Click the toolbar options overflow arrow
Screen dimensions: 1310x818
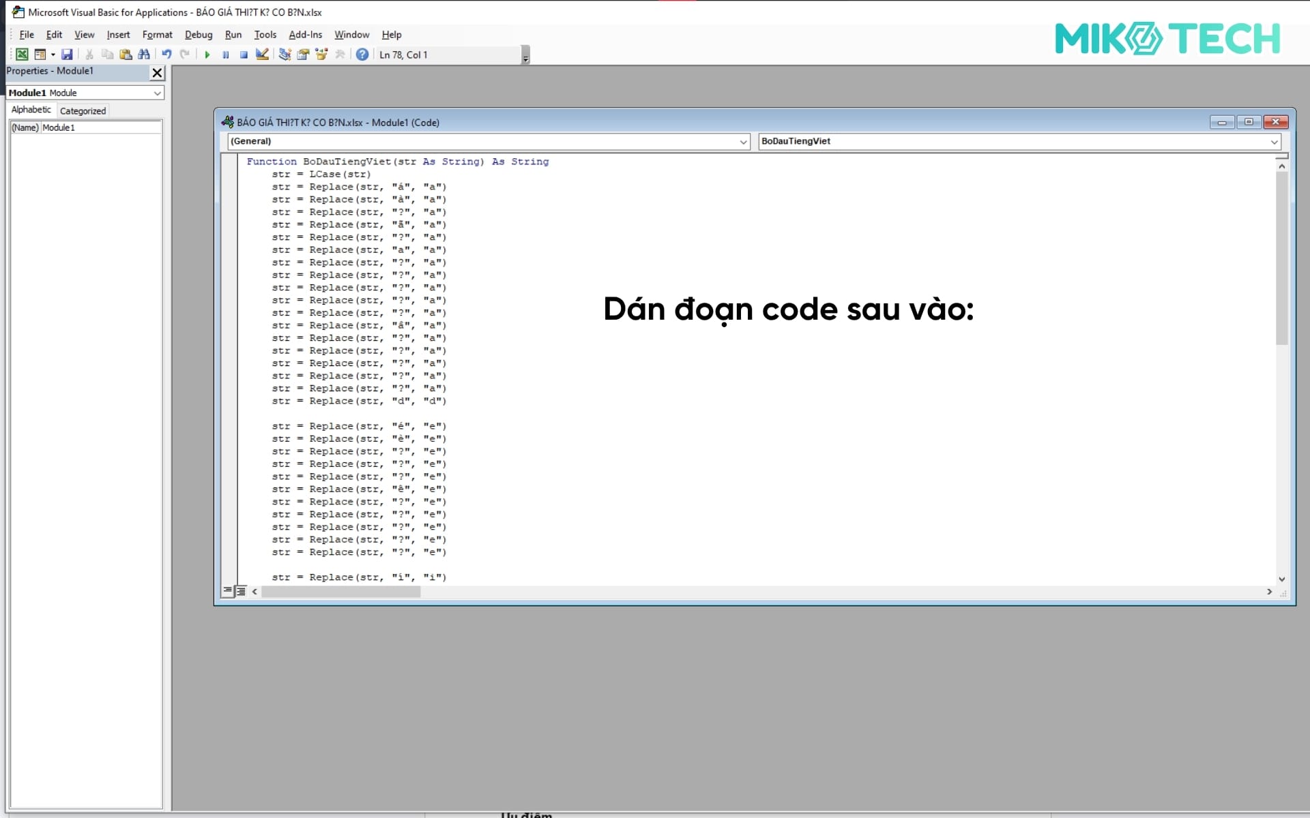[x=525, y=55]
